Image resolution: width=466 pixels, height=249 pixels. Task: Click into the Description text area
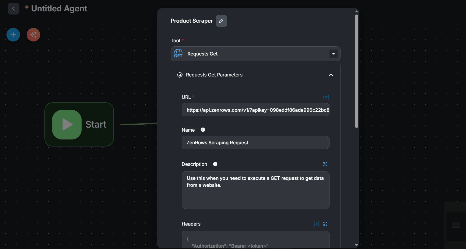click(255, 190)
